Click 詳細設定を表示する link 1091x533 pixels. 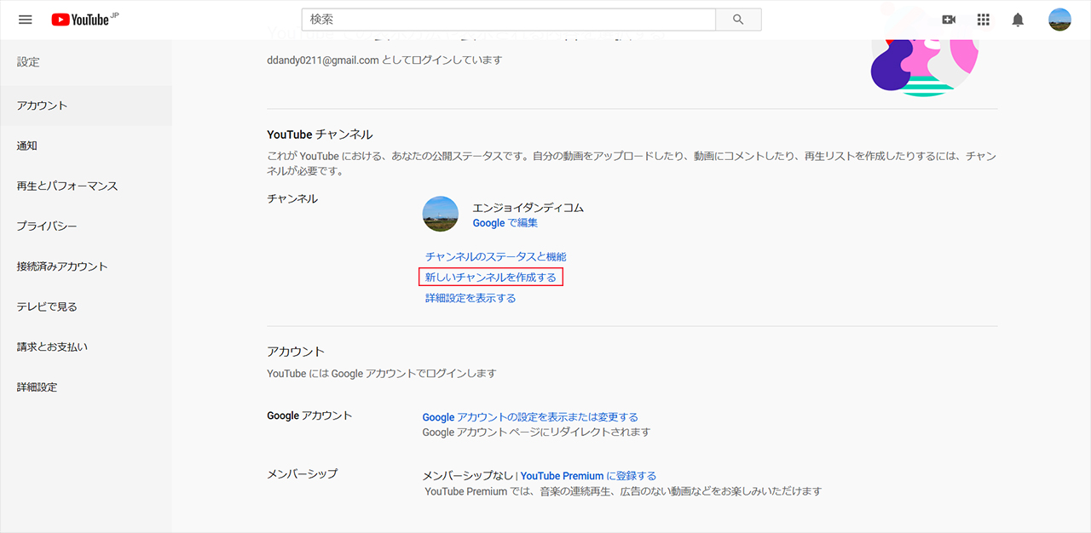470,298
